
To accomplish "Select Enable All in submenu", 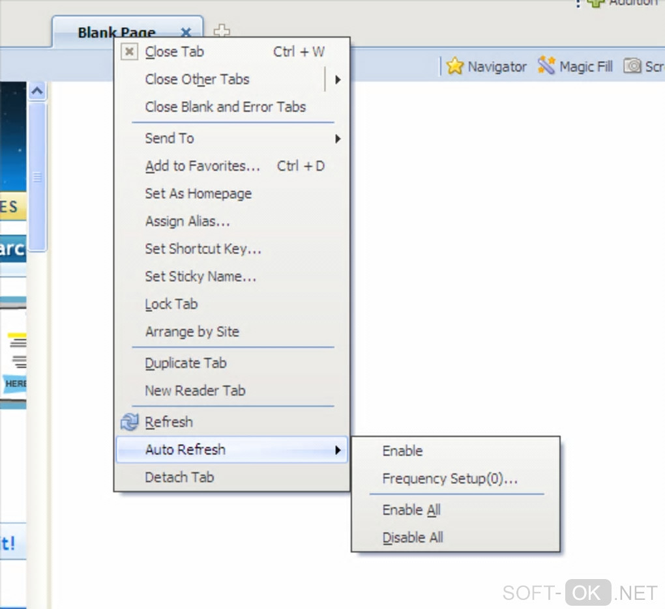I will [x=456, y=510].
